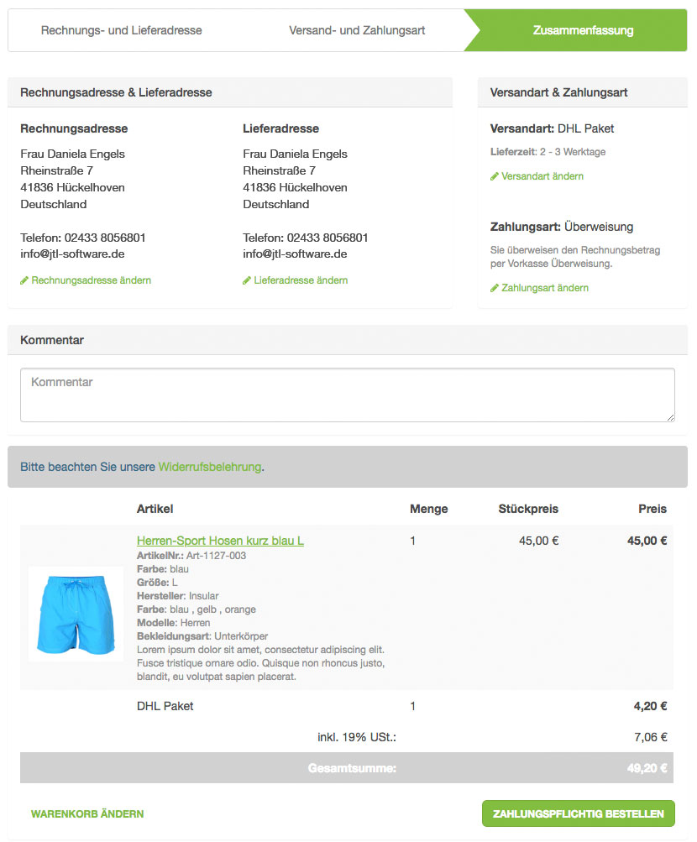This screenshot has height=842, width=697.
Task: Select the Zusammenfassung step tab
Action: [x=583, y=30]
